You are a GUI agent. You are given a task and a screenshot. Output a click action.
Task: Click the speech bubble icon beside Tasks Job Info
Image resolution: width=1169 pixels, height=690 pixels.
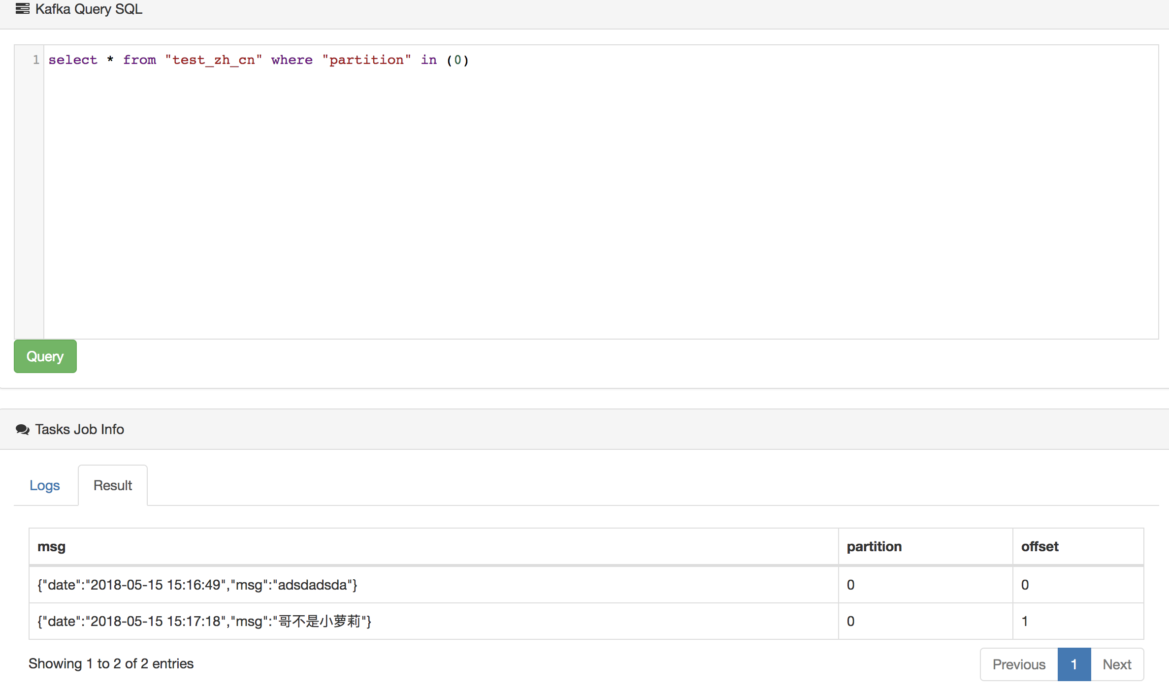(22, 429)
